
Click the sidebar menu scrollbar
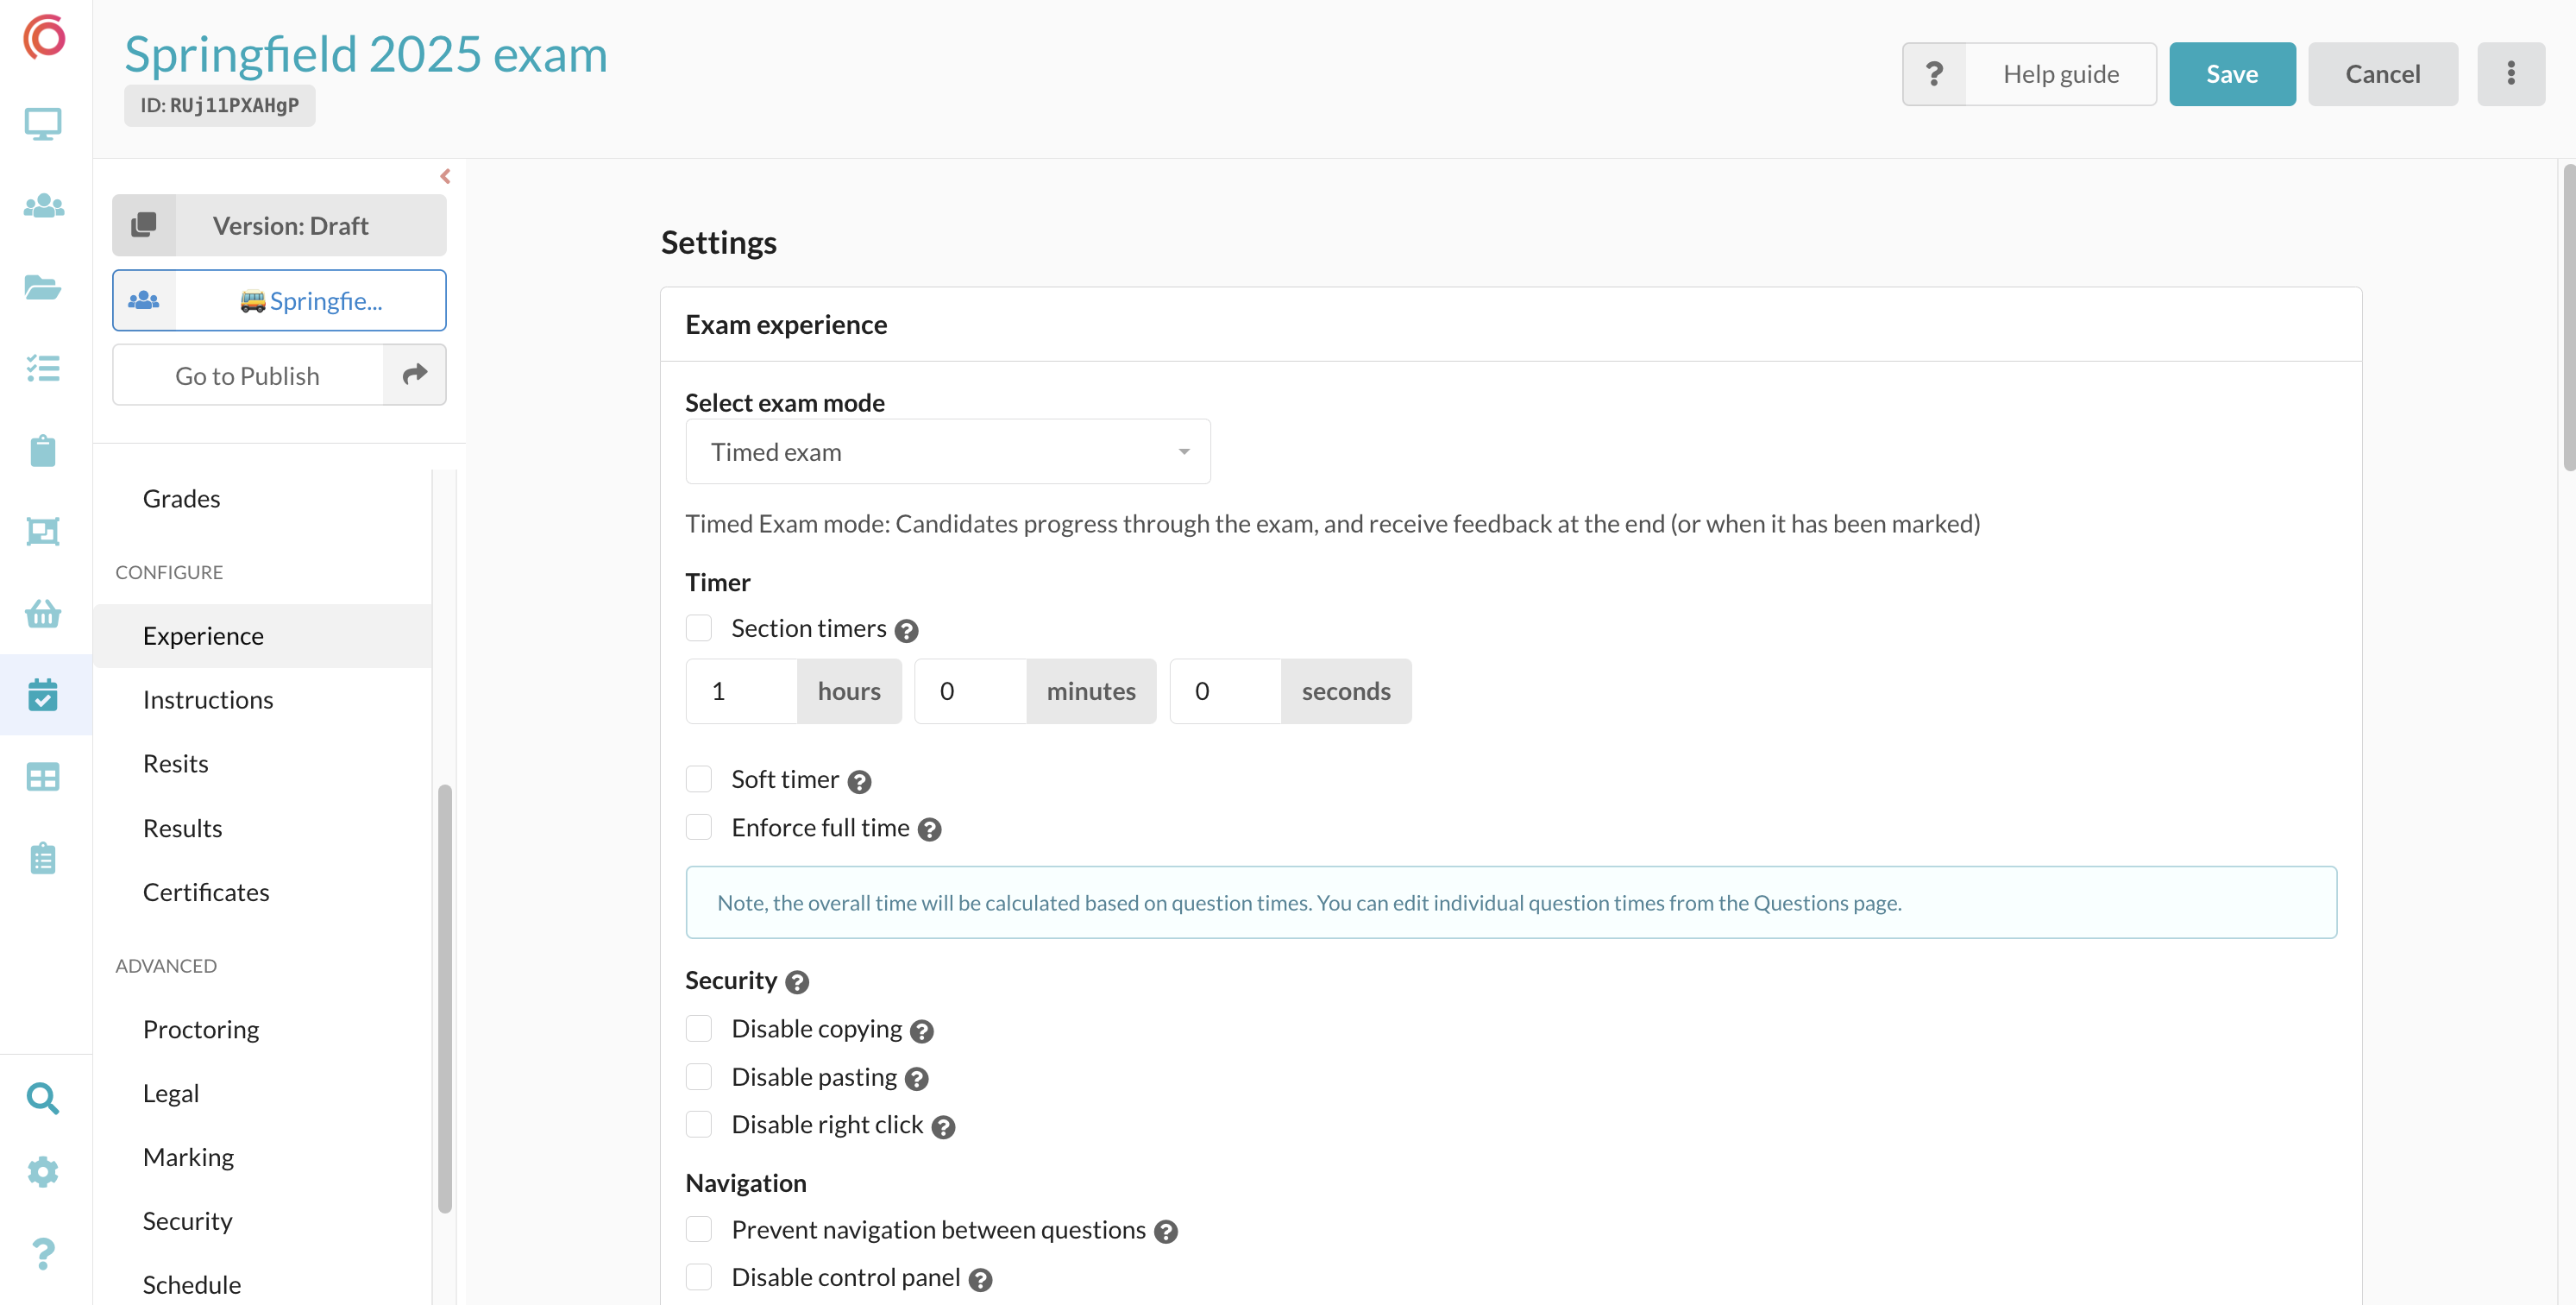445,997
